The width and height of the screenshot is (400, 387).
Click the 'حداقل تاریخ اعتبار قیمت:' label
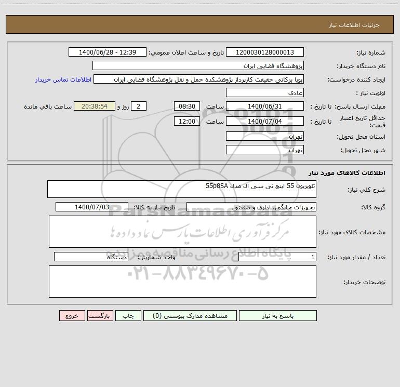(363, 122)
